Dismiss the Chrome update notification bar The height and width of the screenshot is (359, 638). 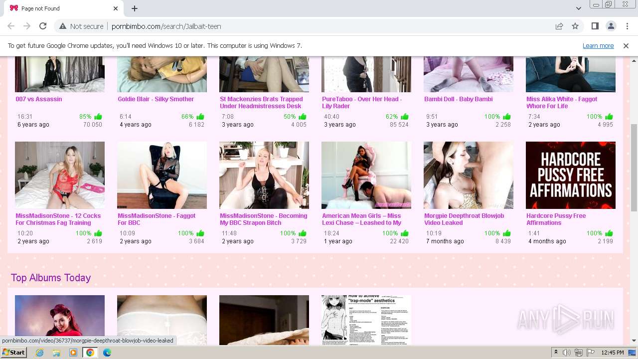point(626,46)
